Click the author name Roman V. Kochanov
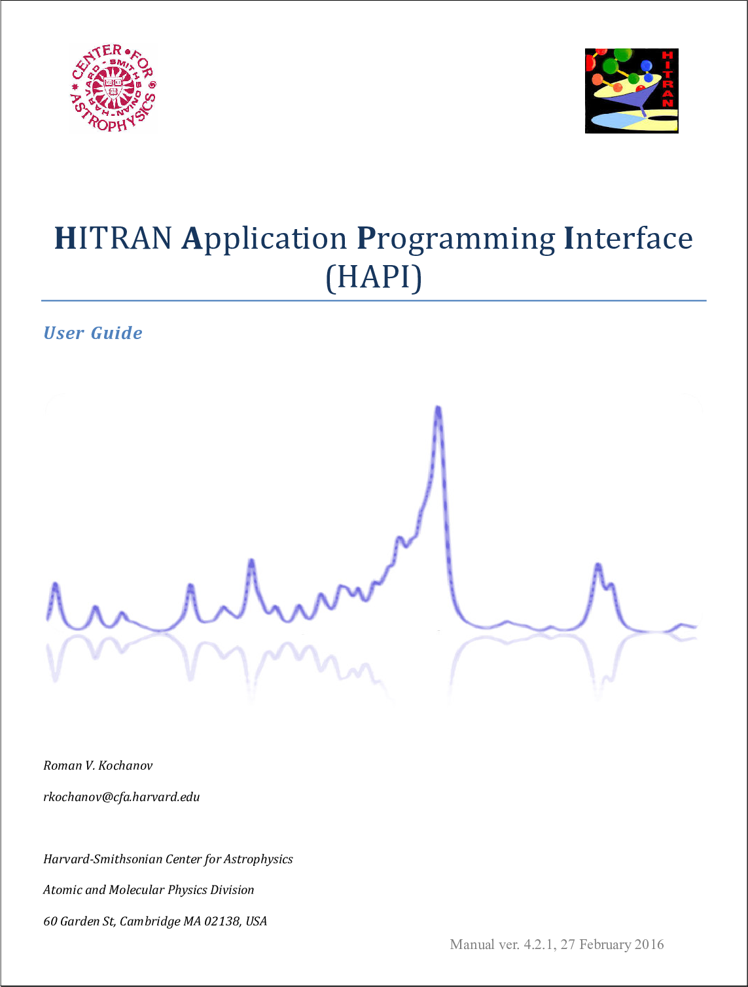748x987 pixels. (x=98, y=766)
